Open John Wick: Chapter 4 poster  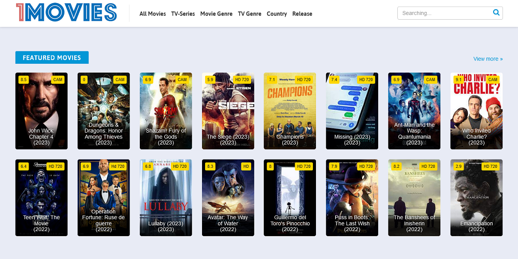tap(41, 111)
